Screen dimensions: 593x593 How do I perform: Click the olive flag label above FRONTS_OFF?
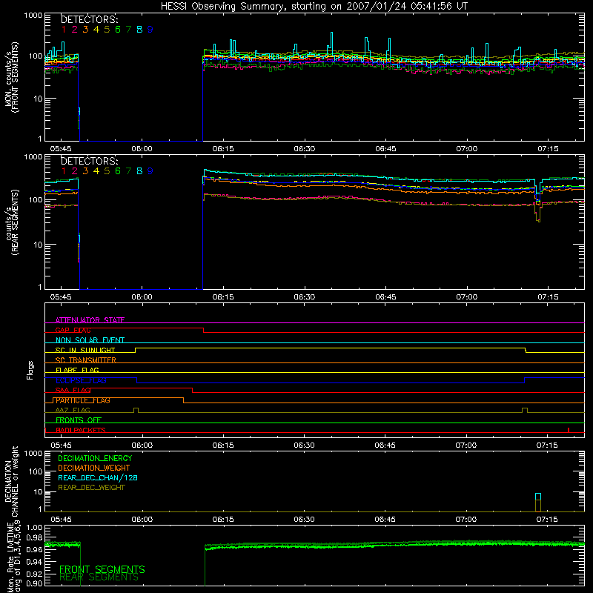pyautogui.click(x=73, y=410)
